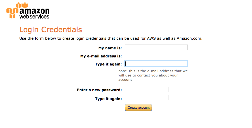This screenshot has width=252, height=128.
Task: Focus the password confirmation Type it again field
Action: pos(146,97)
